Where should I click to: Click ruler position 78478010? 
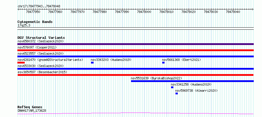(166, 12)
